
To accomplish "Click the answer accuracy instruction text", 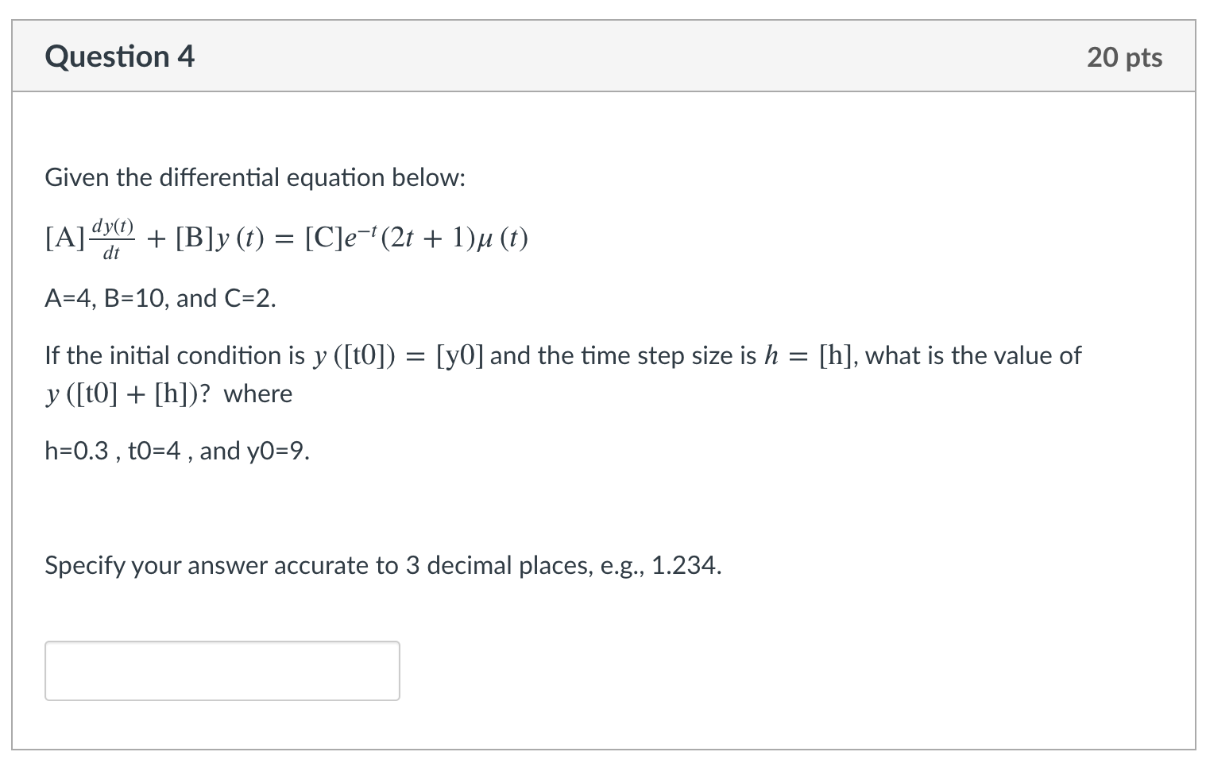I will 383,565.
